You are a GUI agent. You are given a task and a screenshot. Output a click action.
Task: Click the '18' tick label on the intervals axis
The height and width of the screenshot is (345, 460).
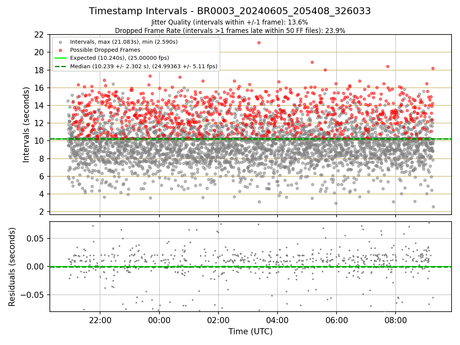(x=39, y=70)
